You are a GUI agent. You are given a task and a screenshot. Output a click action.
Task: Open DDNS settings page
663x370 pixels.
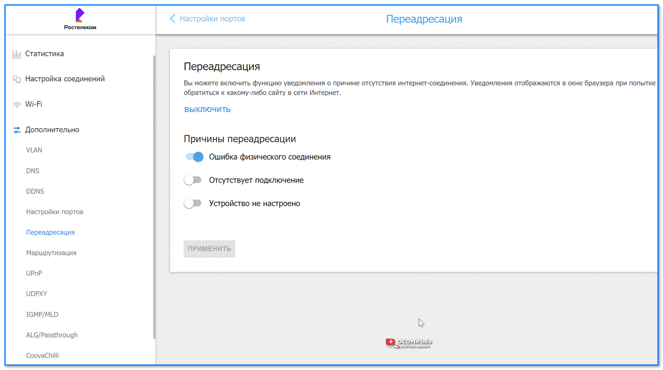pos(35,191)
